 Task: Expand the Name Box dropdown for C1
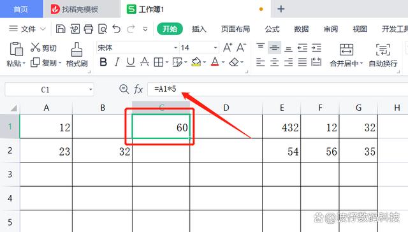pyautogui.click(x=91, y=89)
